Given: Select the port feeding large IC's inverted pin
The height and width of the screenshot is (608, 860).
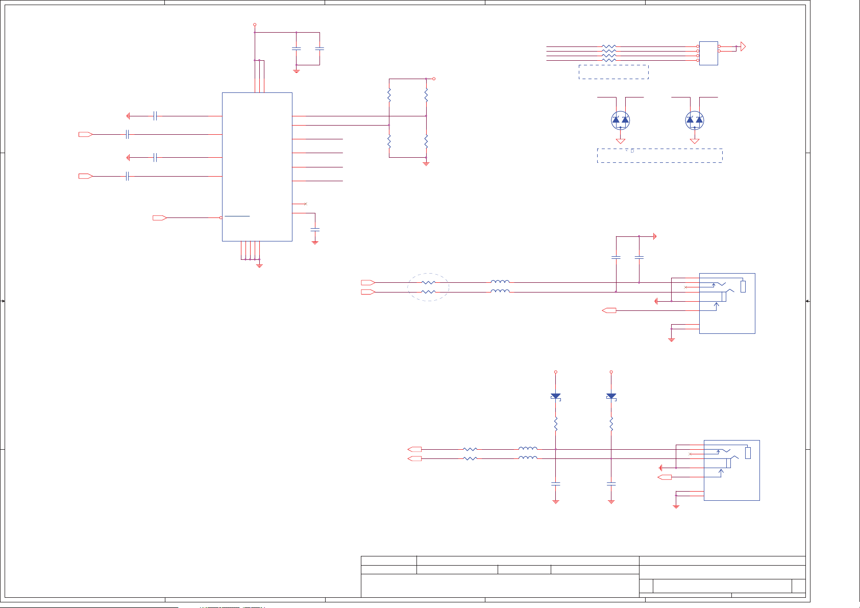Looking at the screenshot, I should click(x=159, y=218).
